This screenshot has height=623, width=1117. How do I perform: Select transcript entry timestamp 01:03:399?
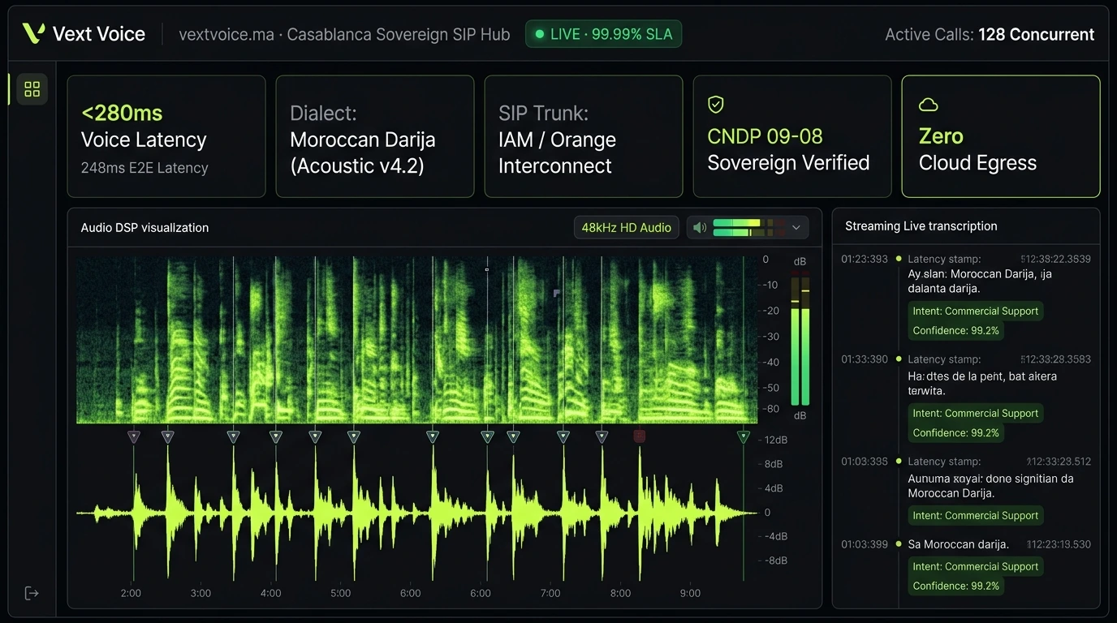tap(864, 544)
